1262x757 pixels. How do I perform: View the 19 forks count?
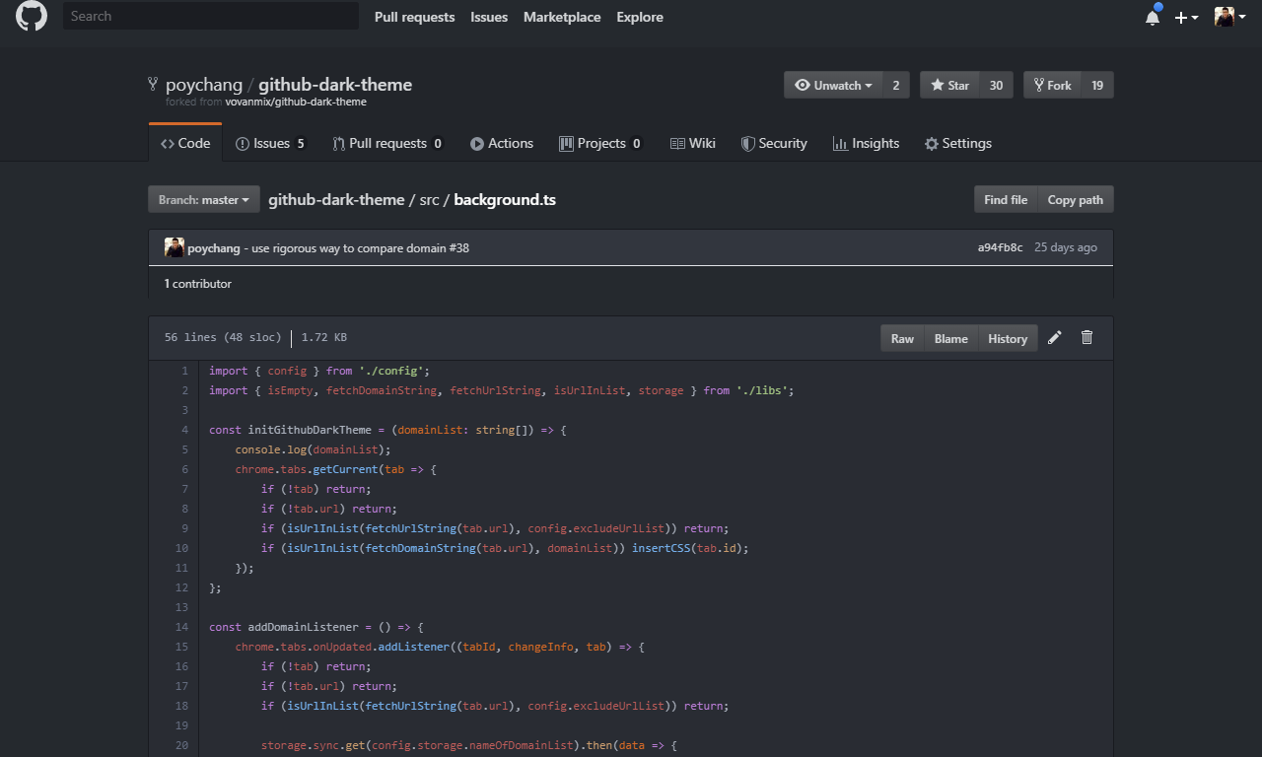tap(1097, 85)
